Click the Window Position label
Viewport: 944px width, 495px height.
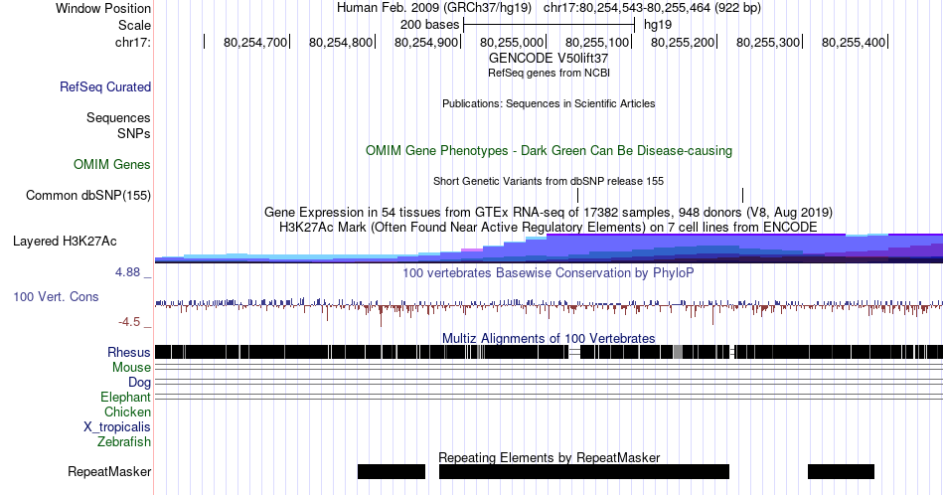[103, 8]
